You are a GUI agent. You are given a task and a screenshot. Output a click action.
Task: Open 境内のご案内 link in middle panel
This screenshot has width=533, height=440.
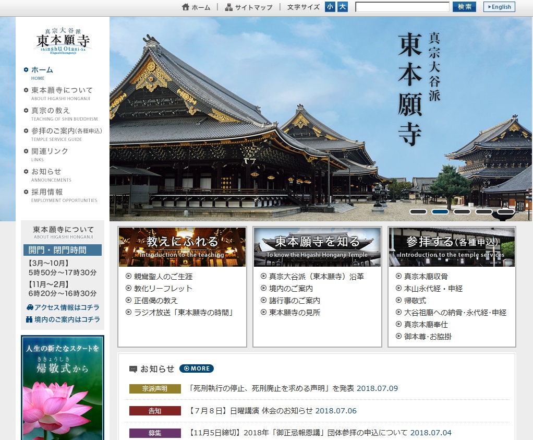point(291,289)
